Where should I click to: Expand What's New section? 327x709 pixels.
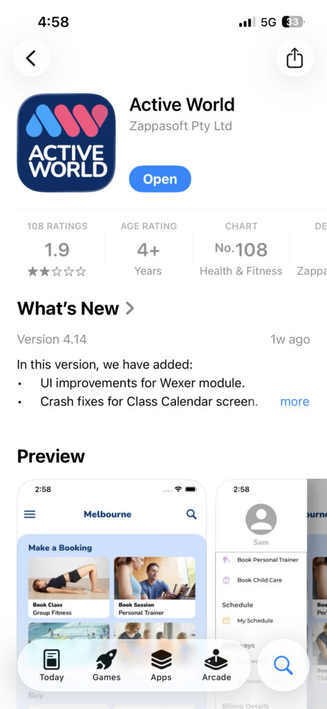76,308
